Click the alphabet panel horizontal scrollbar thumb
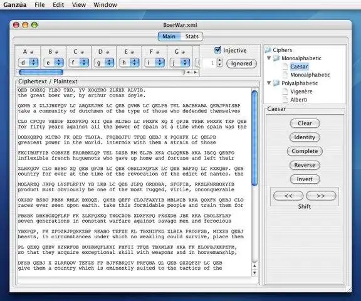The image size is (361, 301). pyautogui.click(x=41, y=72)
